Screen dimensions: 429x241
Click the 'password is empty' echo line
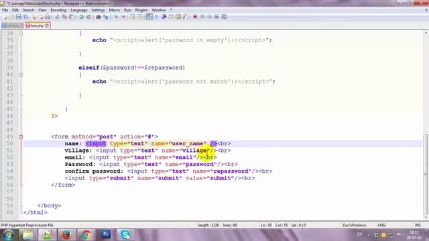pyautogui.click(x=182, y=40)
